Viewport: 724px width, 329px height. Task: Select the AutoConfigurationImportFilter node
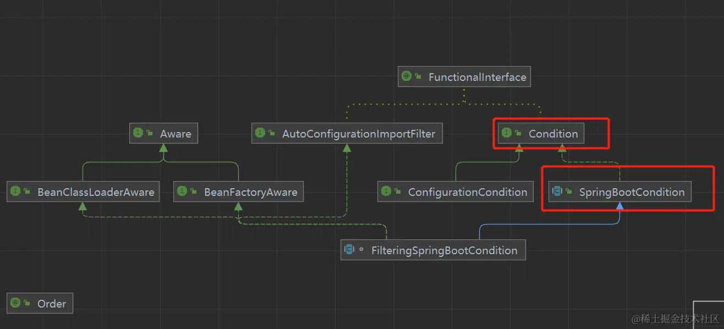tap(347, 133)
